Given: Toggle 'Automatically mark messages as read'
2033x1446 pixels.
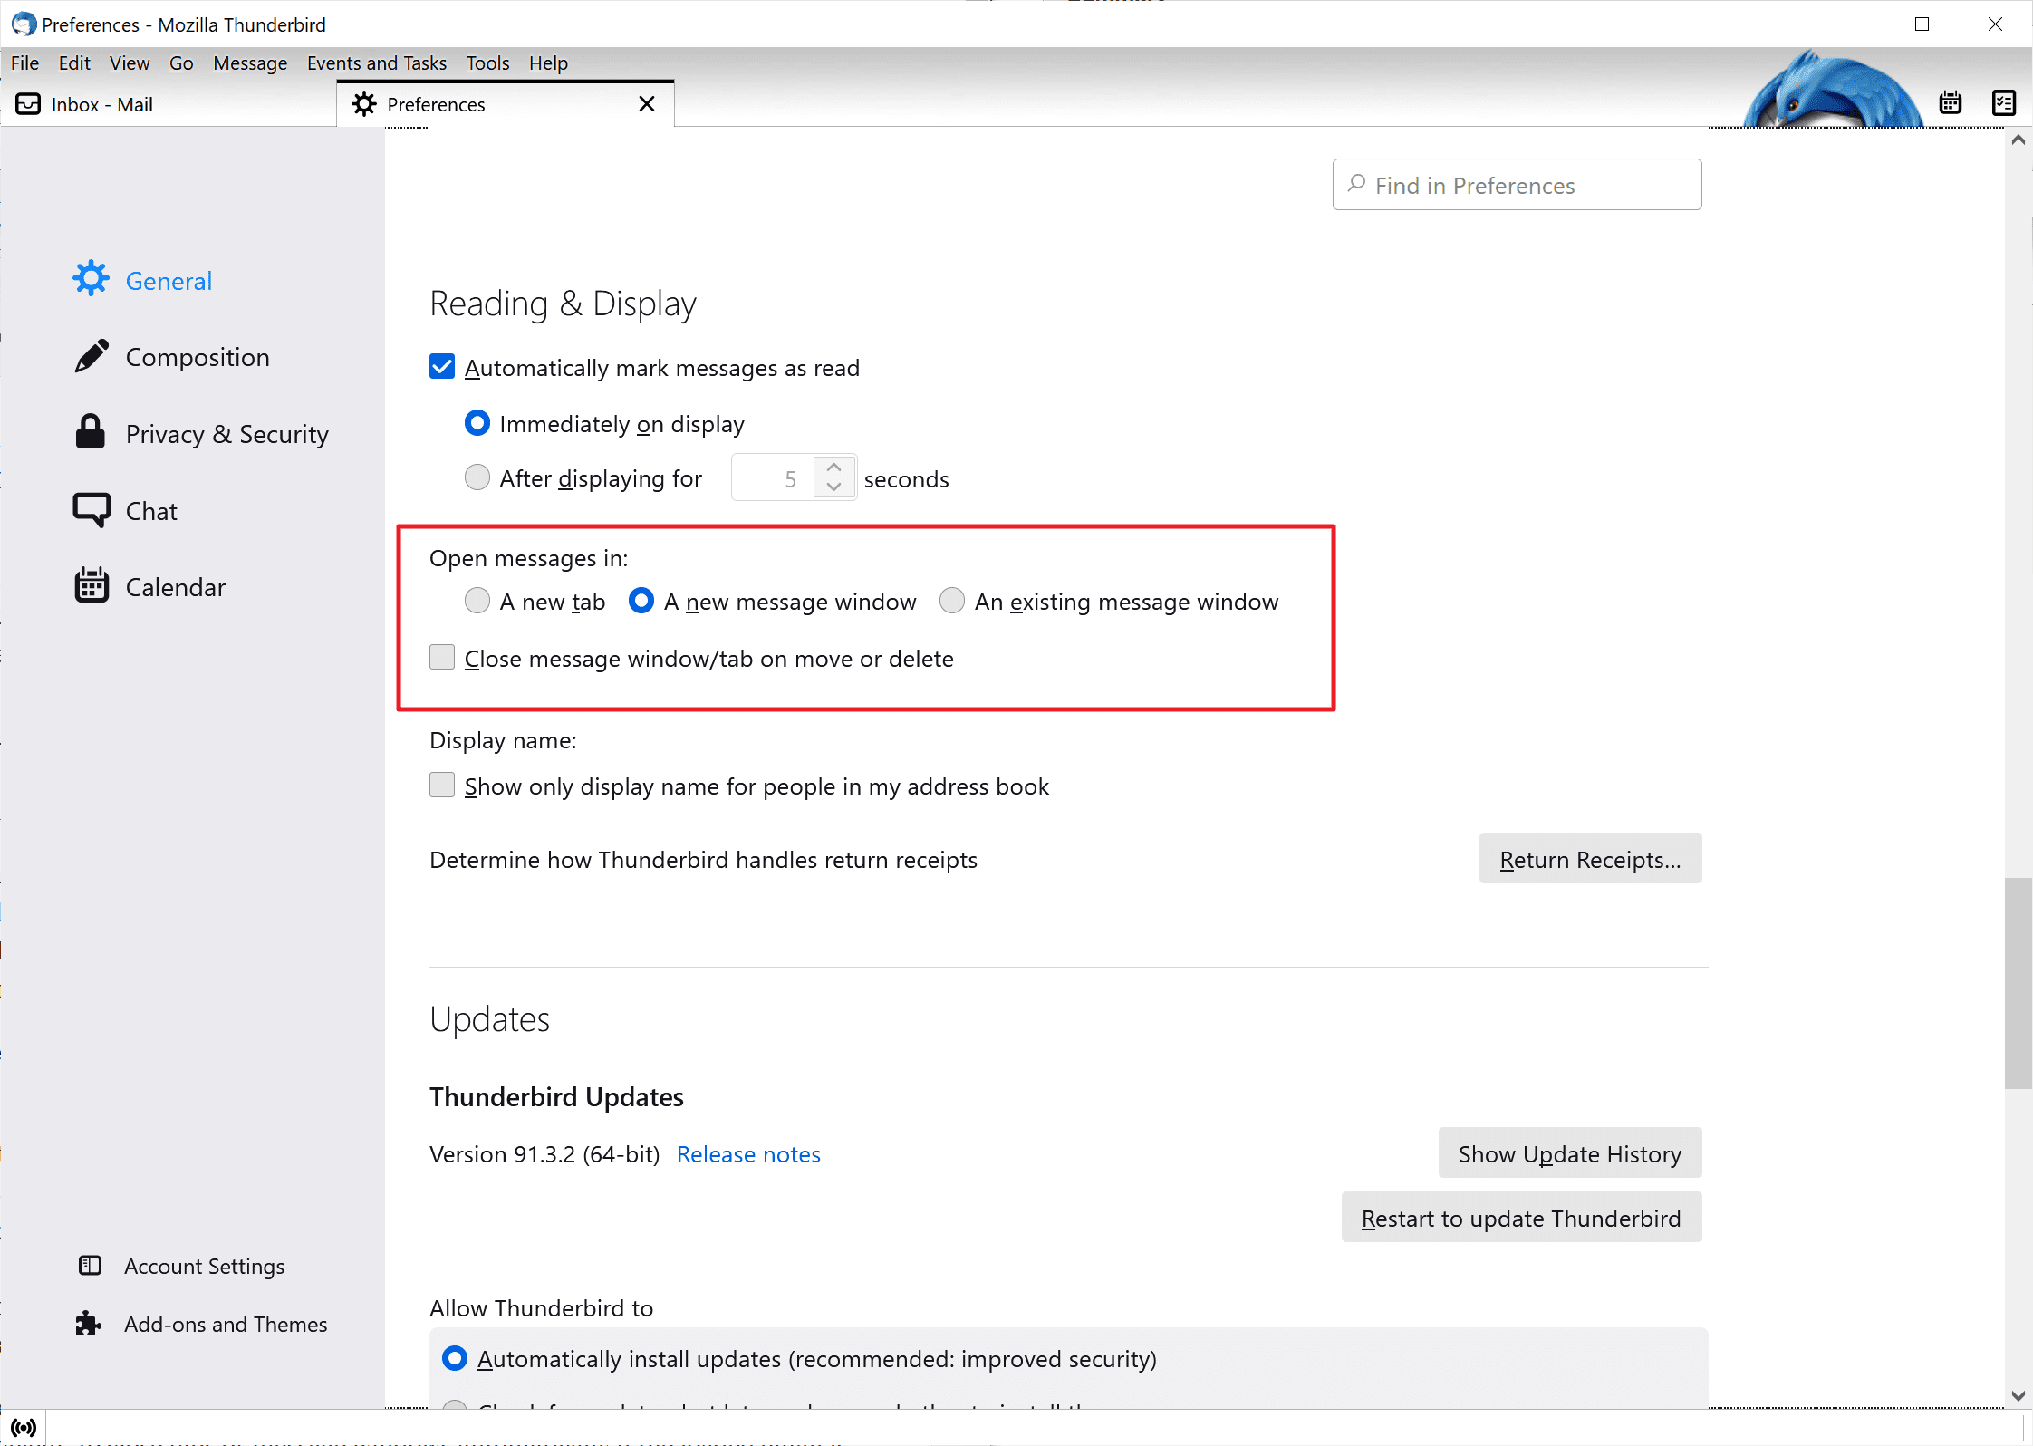Looking at the screenshot, I should point(443,366).
